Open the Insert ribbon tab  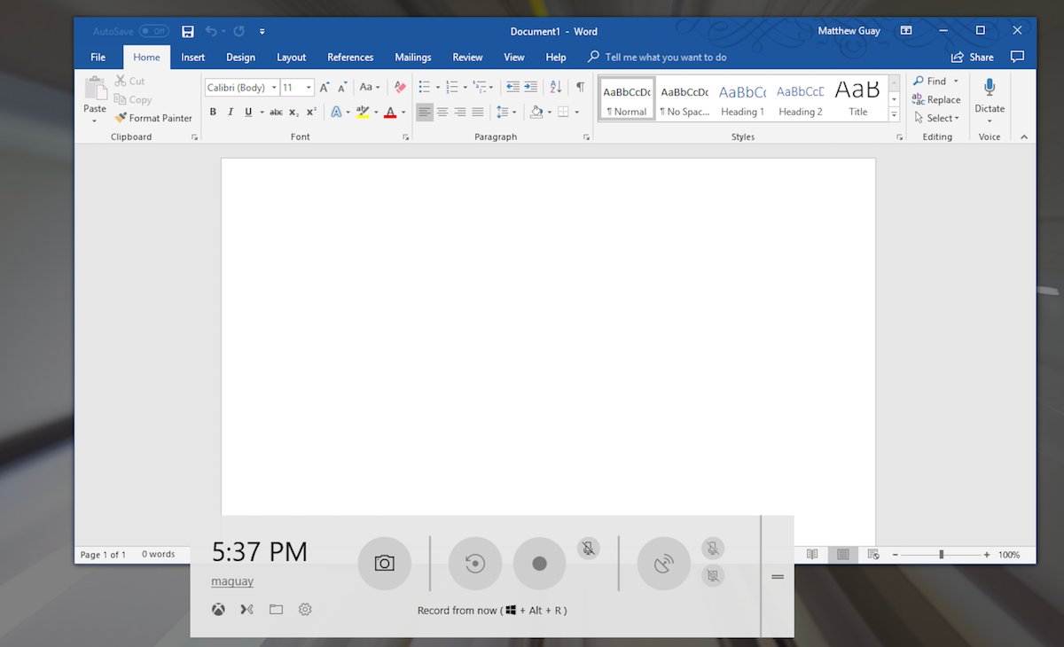tap(192, 58)
